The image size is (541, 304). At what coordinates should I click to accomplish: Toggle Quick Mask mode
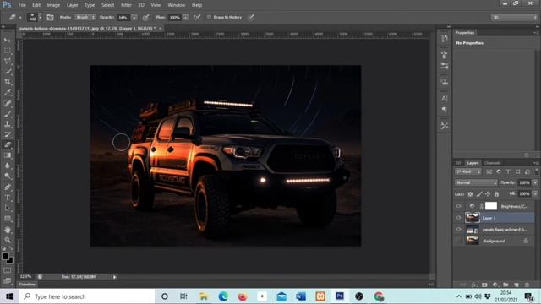(8, 270)
